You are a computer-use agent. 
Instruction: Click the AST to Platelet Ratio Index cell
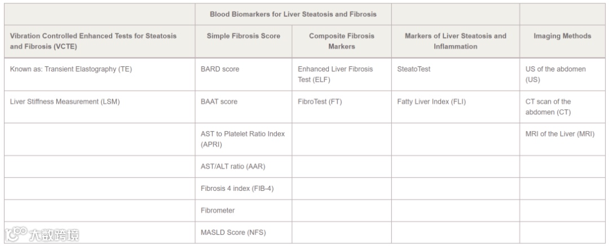[242, 139]
